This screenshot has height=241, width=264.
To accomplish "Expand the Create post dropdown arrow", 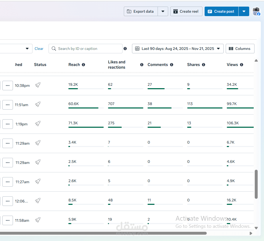I will click(x=244, y=11).
